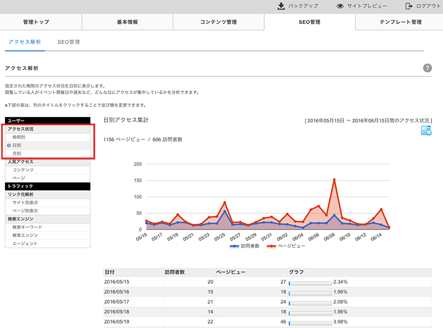Screen dimensions: 443x328
Task: Open the 基本情報 tab
Action: [x=127, y=22]
